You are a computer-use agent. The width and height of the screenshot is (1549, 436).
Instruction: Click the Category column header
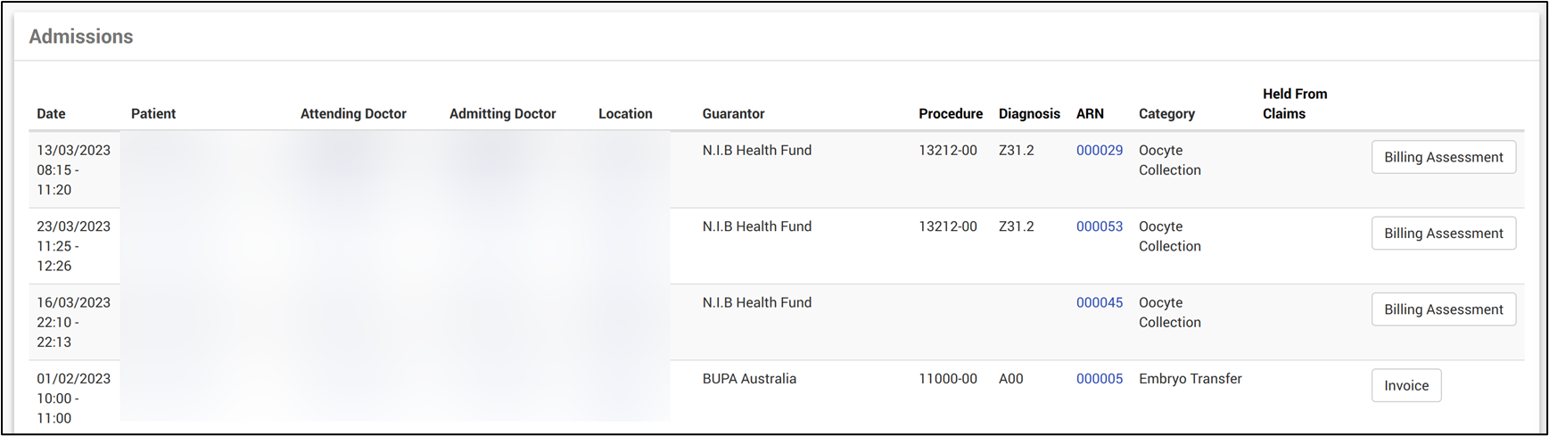click(x=1166, y=114)
